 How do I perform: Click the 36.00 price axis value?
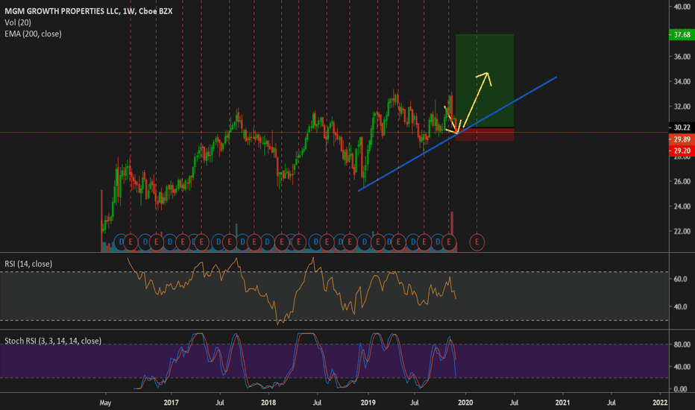(682, 57)
